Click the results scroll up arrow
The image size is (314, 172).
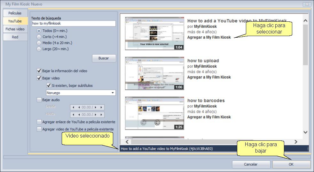tap(305, 20)
